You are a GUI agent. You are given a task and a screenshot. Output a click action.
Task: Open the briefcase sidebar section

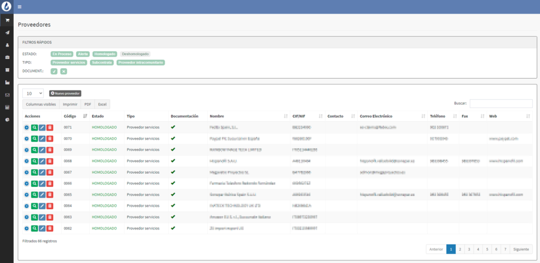7,57
